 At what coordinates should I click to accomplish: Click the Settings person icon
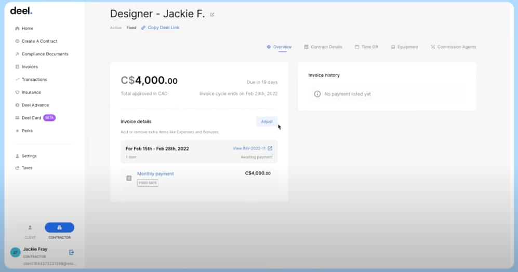pos(17,156)
